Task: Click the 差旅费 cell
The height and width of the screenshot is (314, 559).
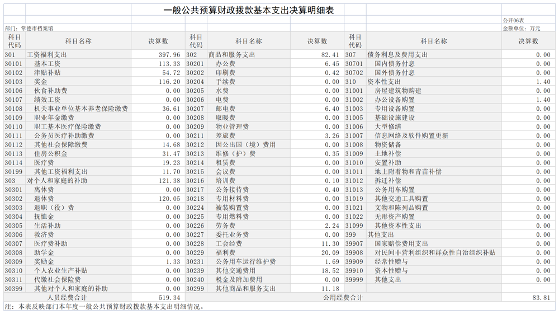Action: pyautogui.click(x=225, y=135)
